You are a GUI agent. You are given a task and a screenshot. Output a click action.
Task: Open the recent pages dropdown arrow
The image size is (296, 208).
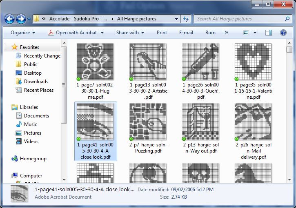point(29,19)
